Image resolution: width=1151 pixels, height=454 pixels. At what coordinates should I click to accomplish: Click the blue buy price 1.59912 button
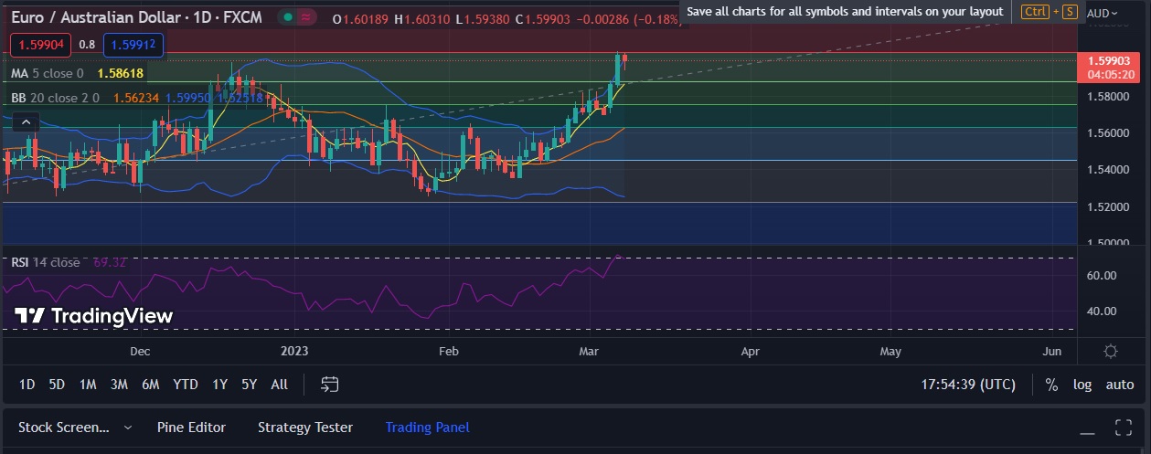tap(133, 44)
